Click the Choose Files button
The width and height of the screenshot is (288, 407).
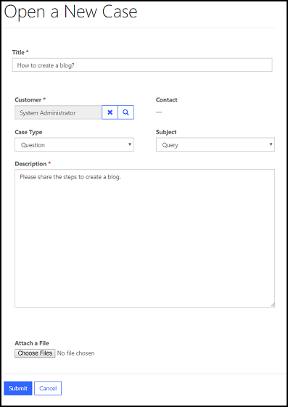(35, 353)
